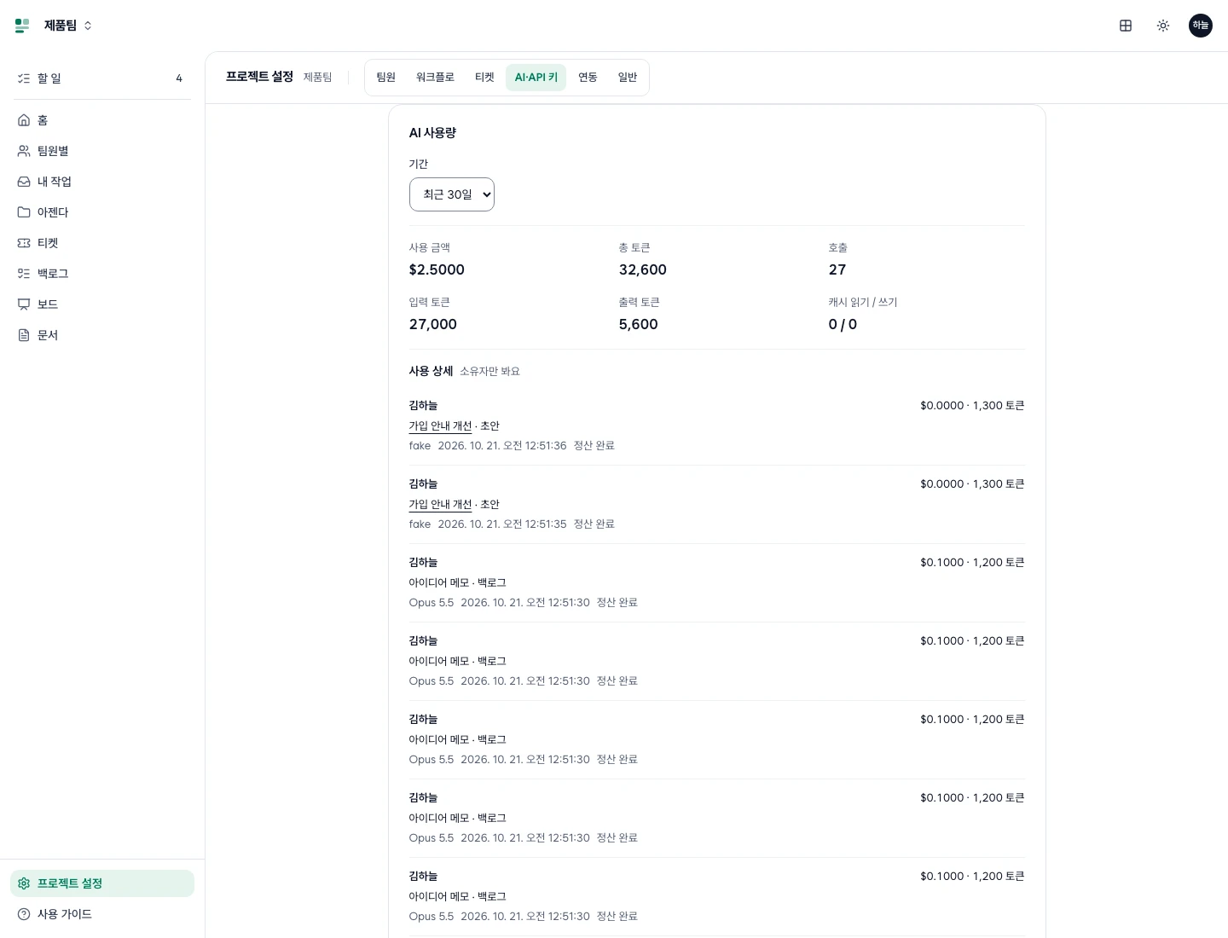
Task: Switch to the 워크플로 tab
Action: click(x=435, y=78)
